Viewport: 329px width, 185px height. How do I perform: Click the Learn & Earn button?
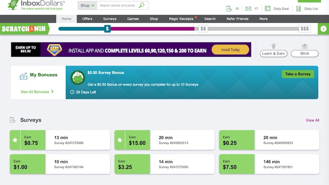(x=273, y=53)
